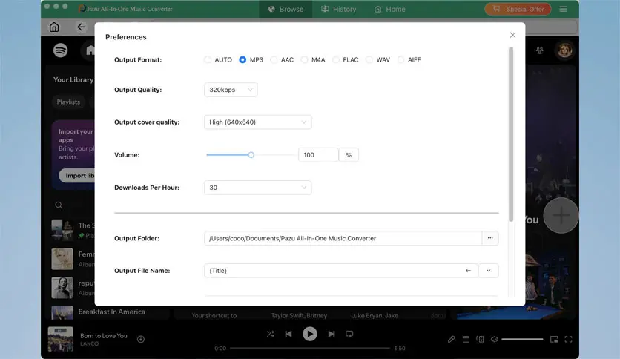Expand the Output cover quality dropdown

258,122
